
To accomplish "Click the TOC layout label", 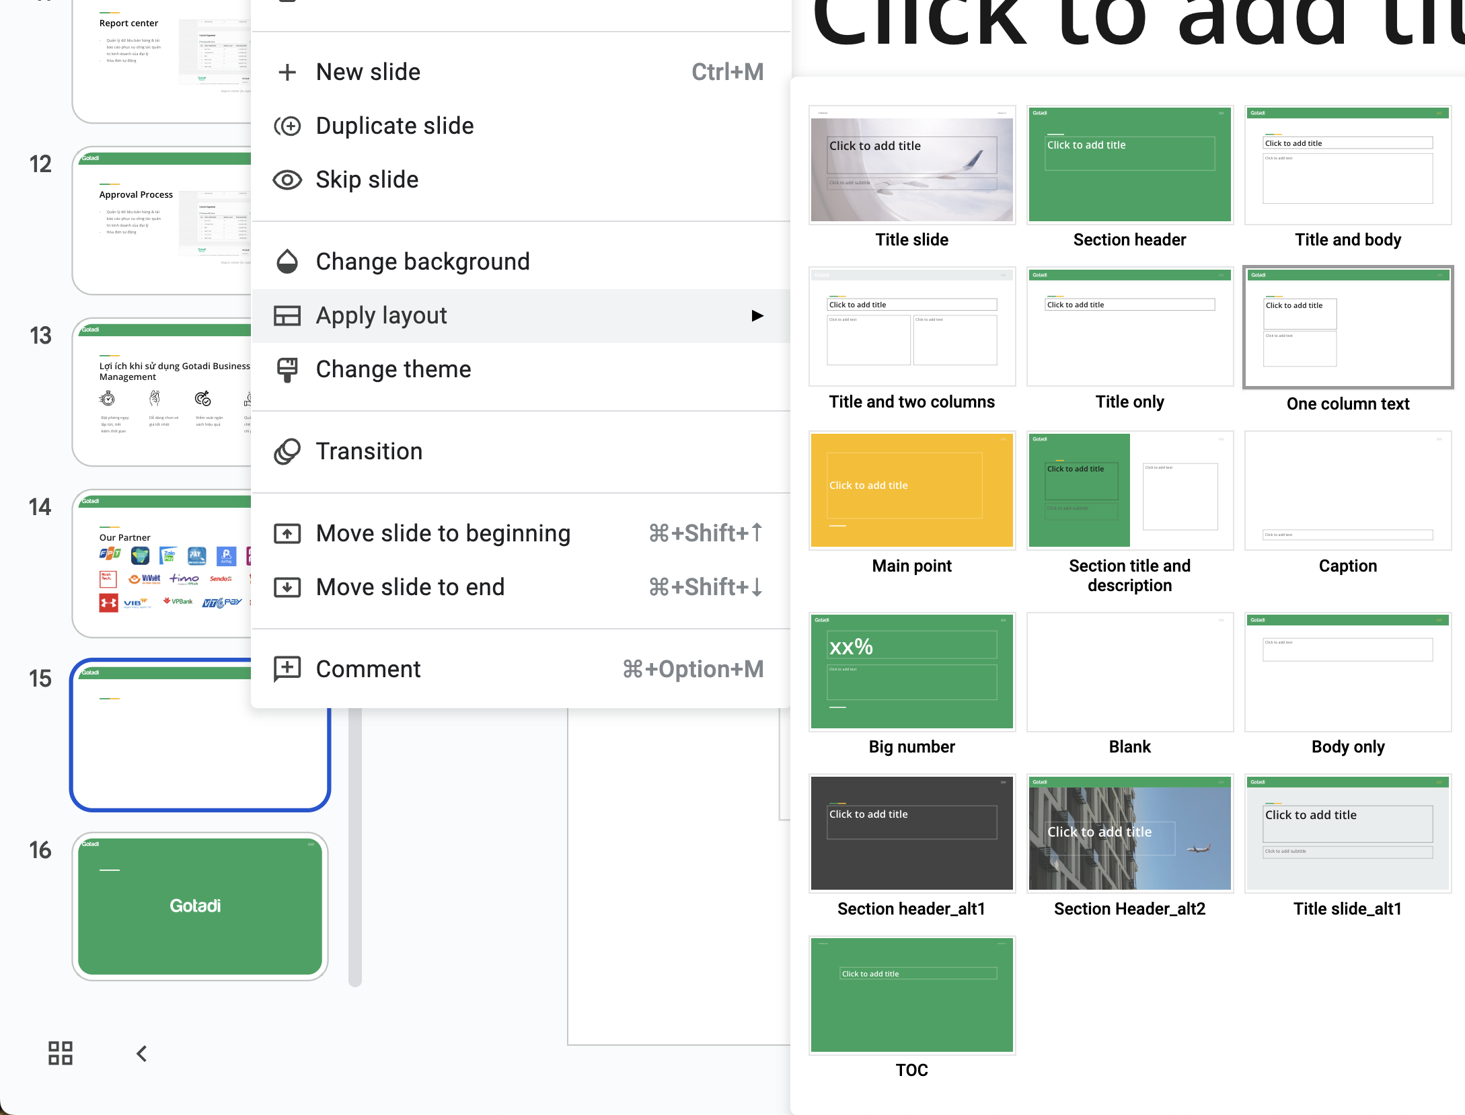I will (x=911, y=1070).
